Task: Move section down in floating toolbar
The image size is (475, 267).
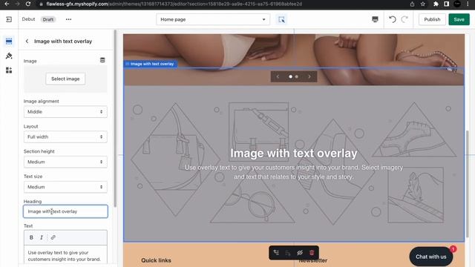Action: [288, 252]
